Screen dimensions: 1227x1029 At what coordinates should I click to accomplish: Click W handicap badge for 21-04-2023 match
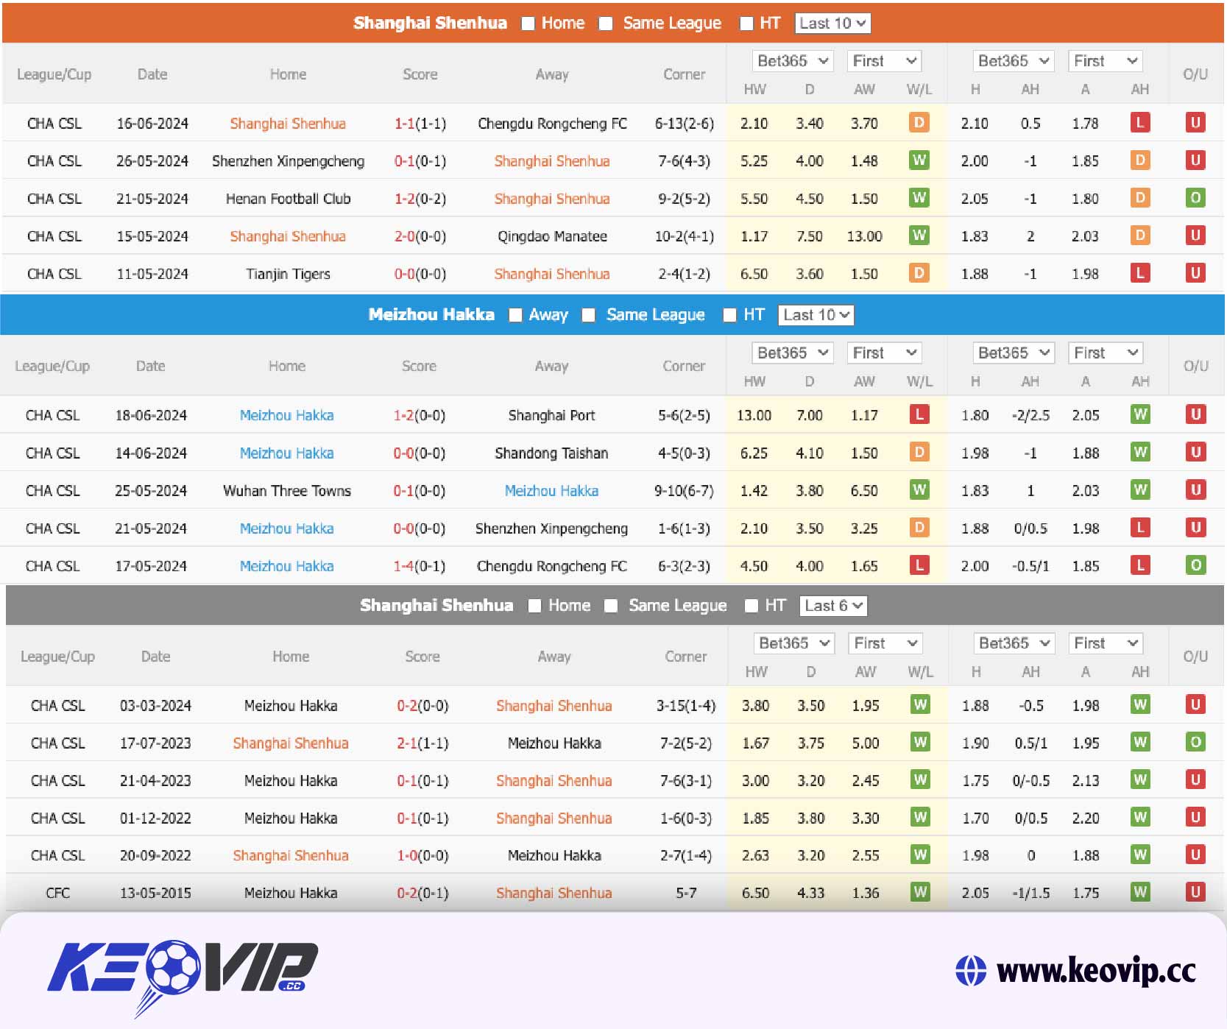[1140, 780]
